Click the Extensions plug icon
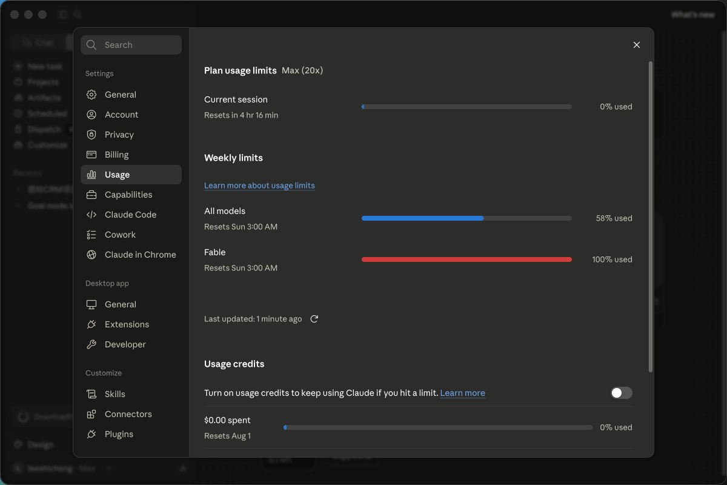Viewport: 727px width, 485px height. point(91,324)
